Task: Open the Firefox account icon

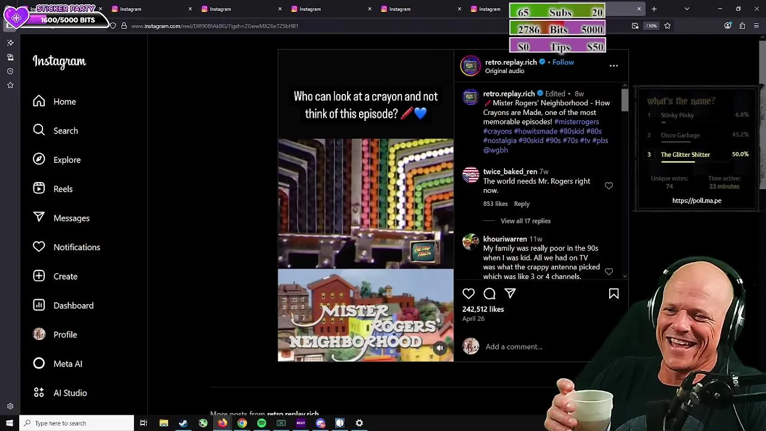Action: coord(728,26)
